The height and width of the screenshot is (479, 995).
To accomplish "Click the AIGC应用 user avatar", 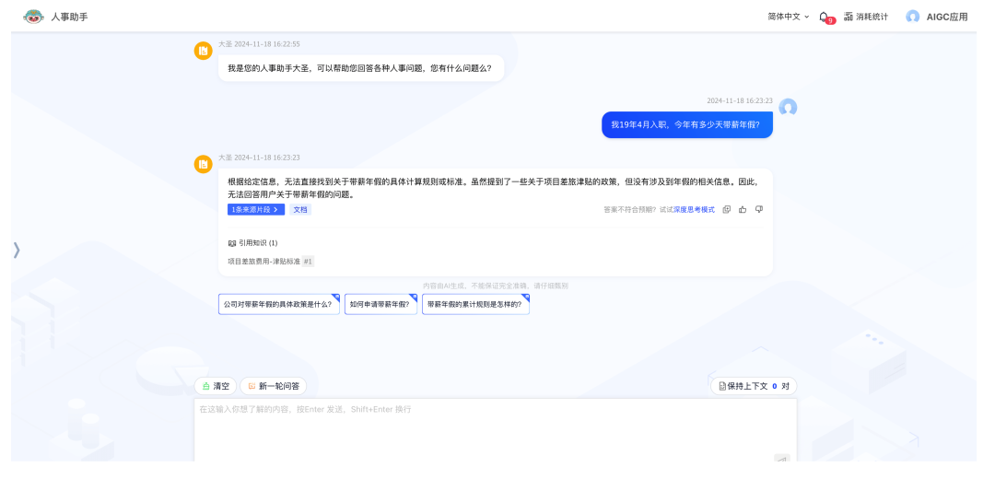I will click(912, 17).
